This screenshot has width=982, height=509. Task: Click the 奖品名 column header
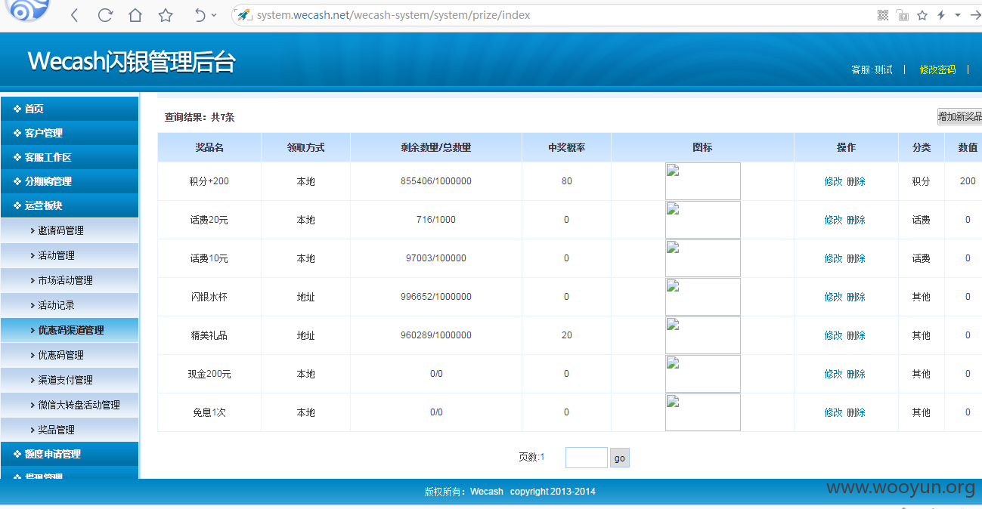[x=209, y=147]
